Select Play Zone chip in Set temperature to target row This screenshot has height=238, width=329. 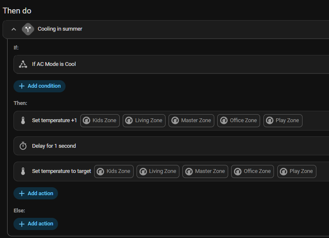point(297,171)
